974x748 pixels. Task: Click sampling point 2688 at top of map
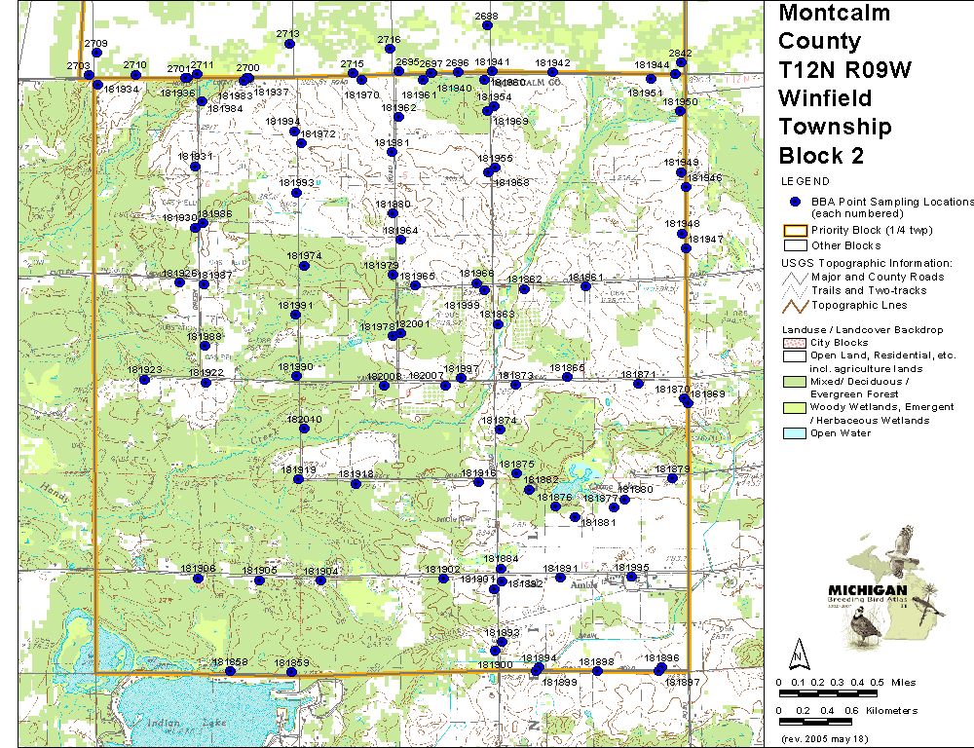(x=486, y=27)
